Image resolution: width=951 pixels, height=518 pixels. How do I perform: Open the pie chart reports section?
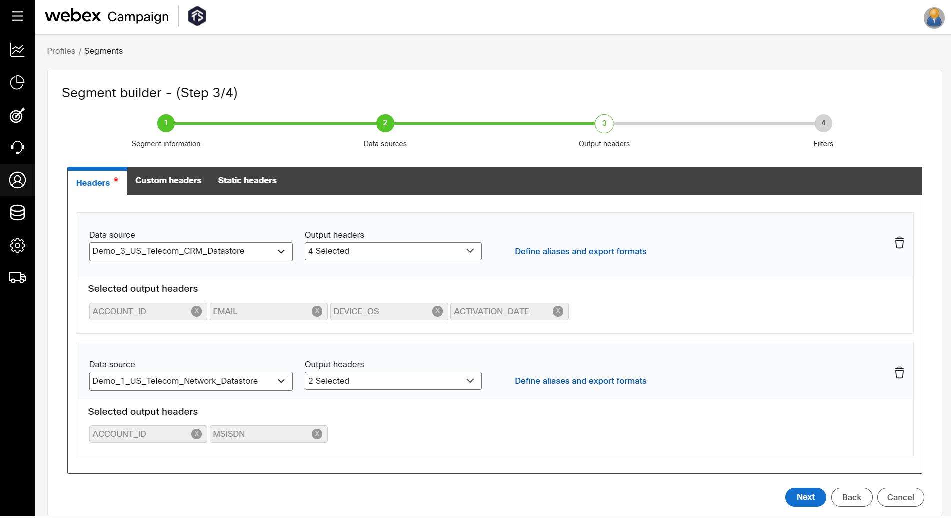click(x=17, y=83)
